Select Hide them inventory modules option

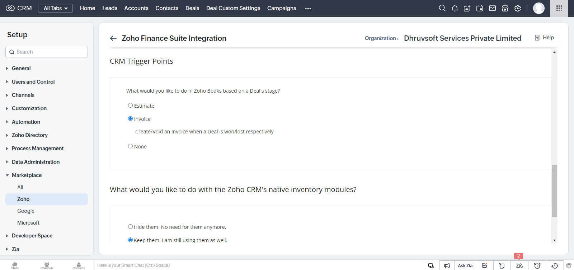click(130, 227)
